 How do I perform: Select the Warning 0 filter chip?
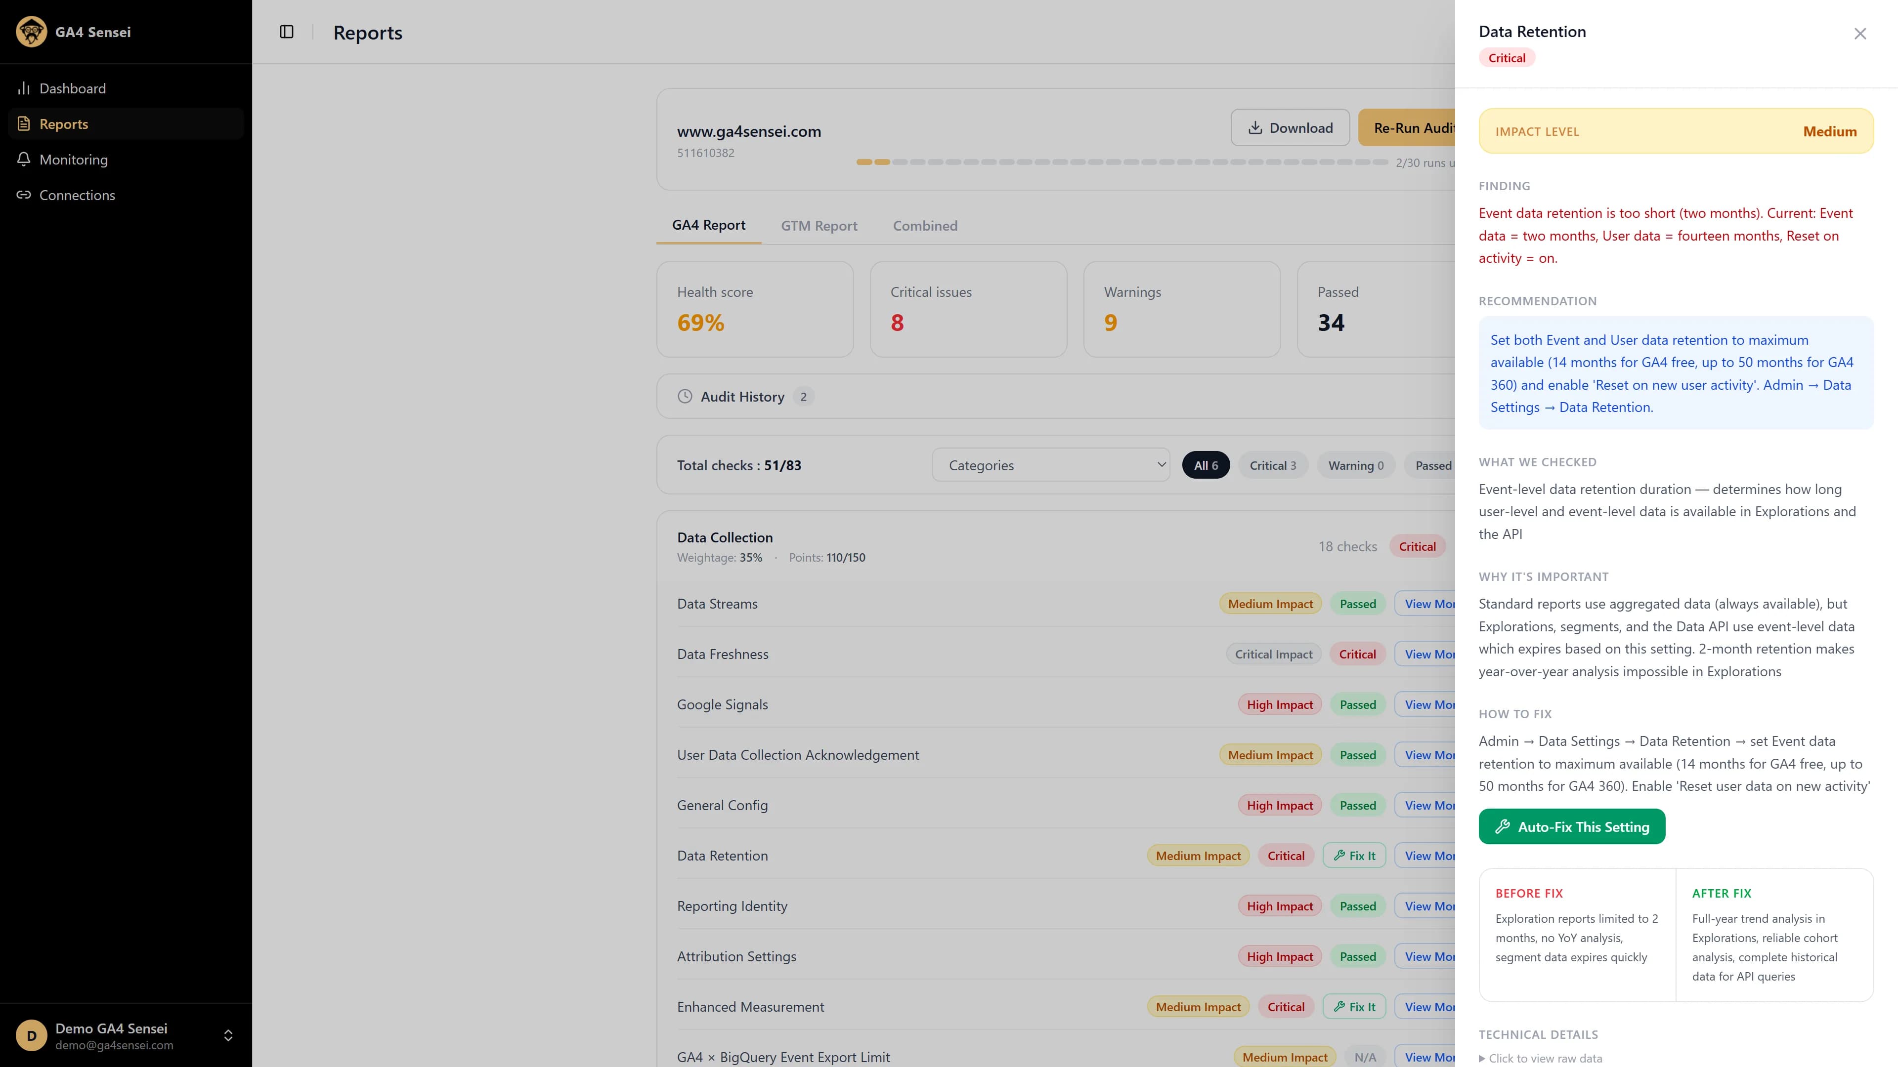pyautogui.click(x=1356, y=465)
